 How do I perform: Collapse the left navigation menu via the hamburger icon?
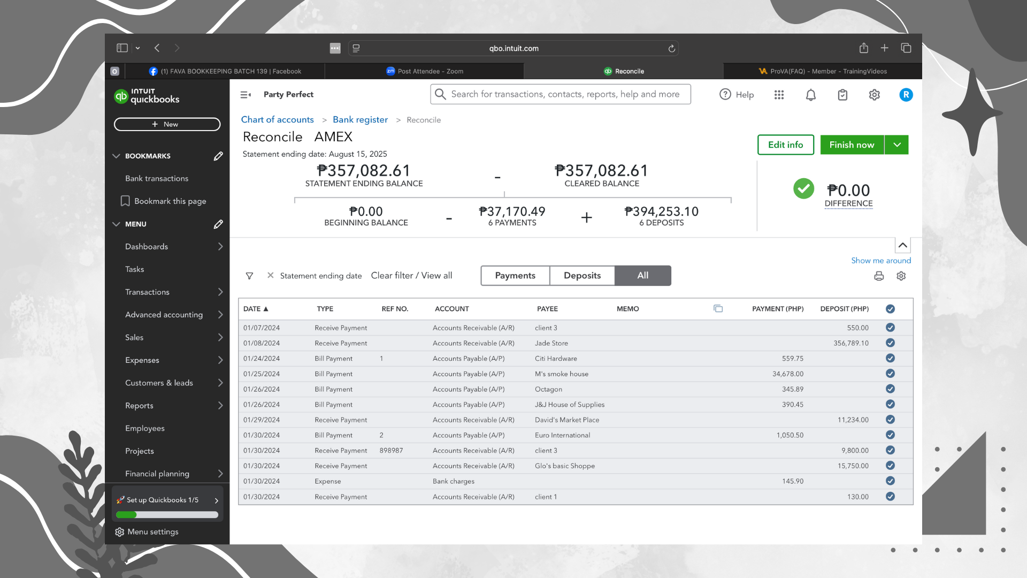[x=246, y=95]
